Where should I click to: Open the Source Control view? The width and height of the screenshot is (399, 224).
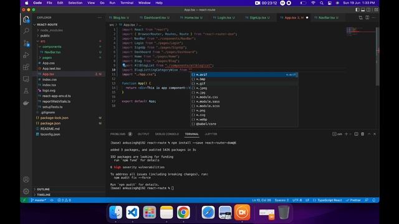pyautogui.click(x=26, y=43)
